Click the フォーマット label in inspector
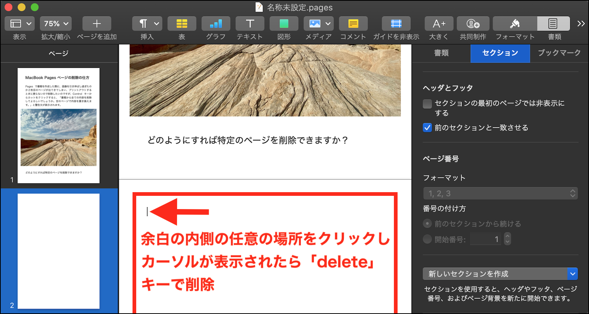589x314 pixels. 444,178
